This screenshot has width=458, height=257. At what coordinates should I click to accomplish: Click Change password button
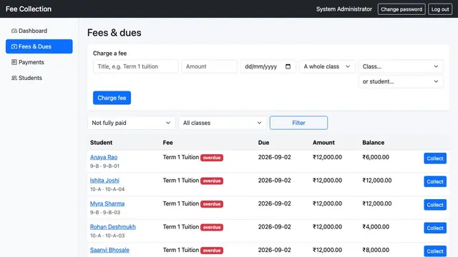coord(401,9)
